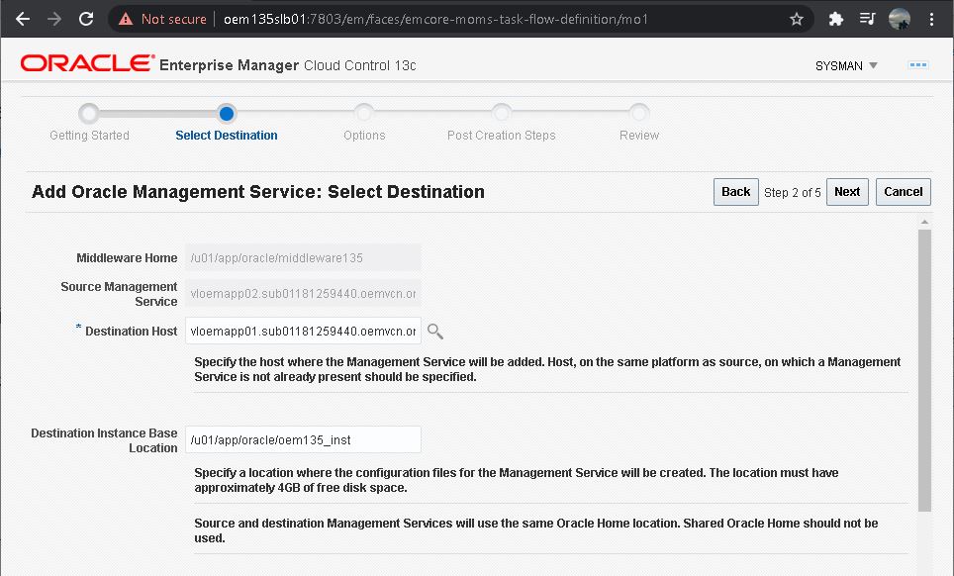Click the magnifier to search Destination Host
Viewport: 954px width, 576px height.
click(x=434, y=331)
